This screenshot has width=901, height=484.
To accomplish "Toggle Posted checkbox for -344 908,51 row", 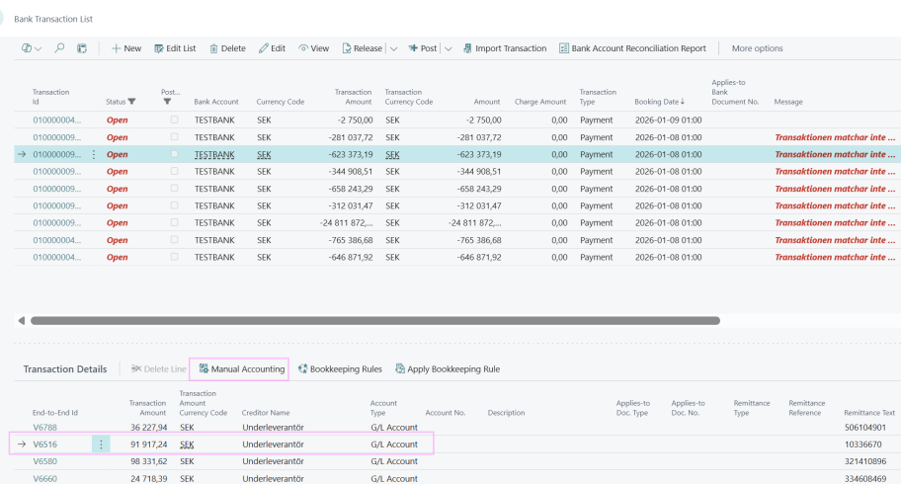I will pyautogui.click(x=174, y=171).
